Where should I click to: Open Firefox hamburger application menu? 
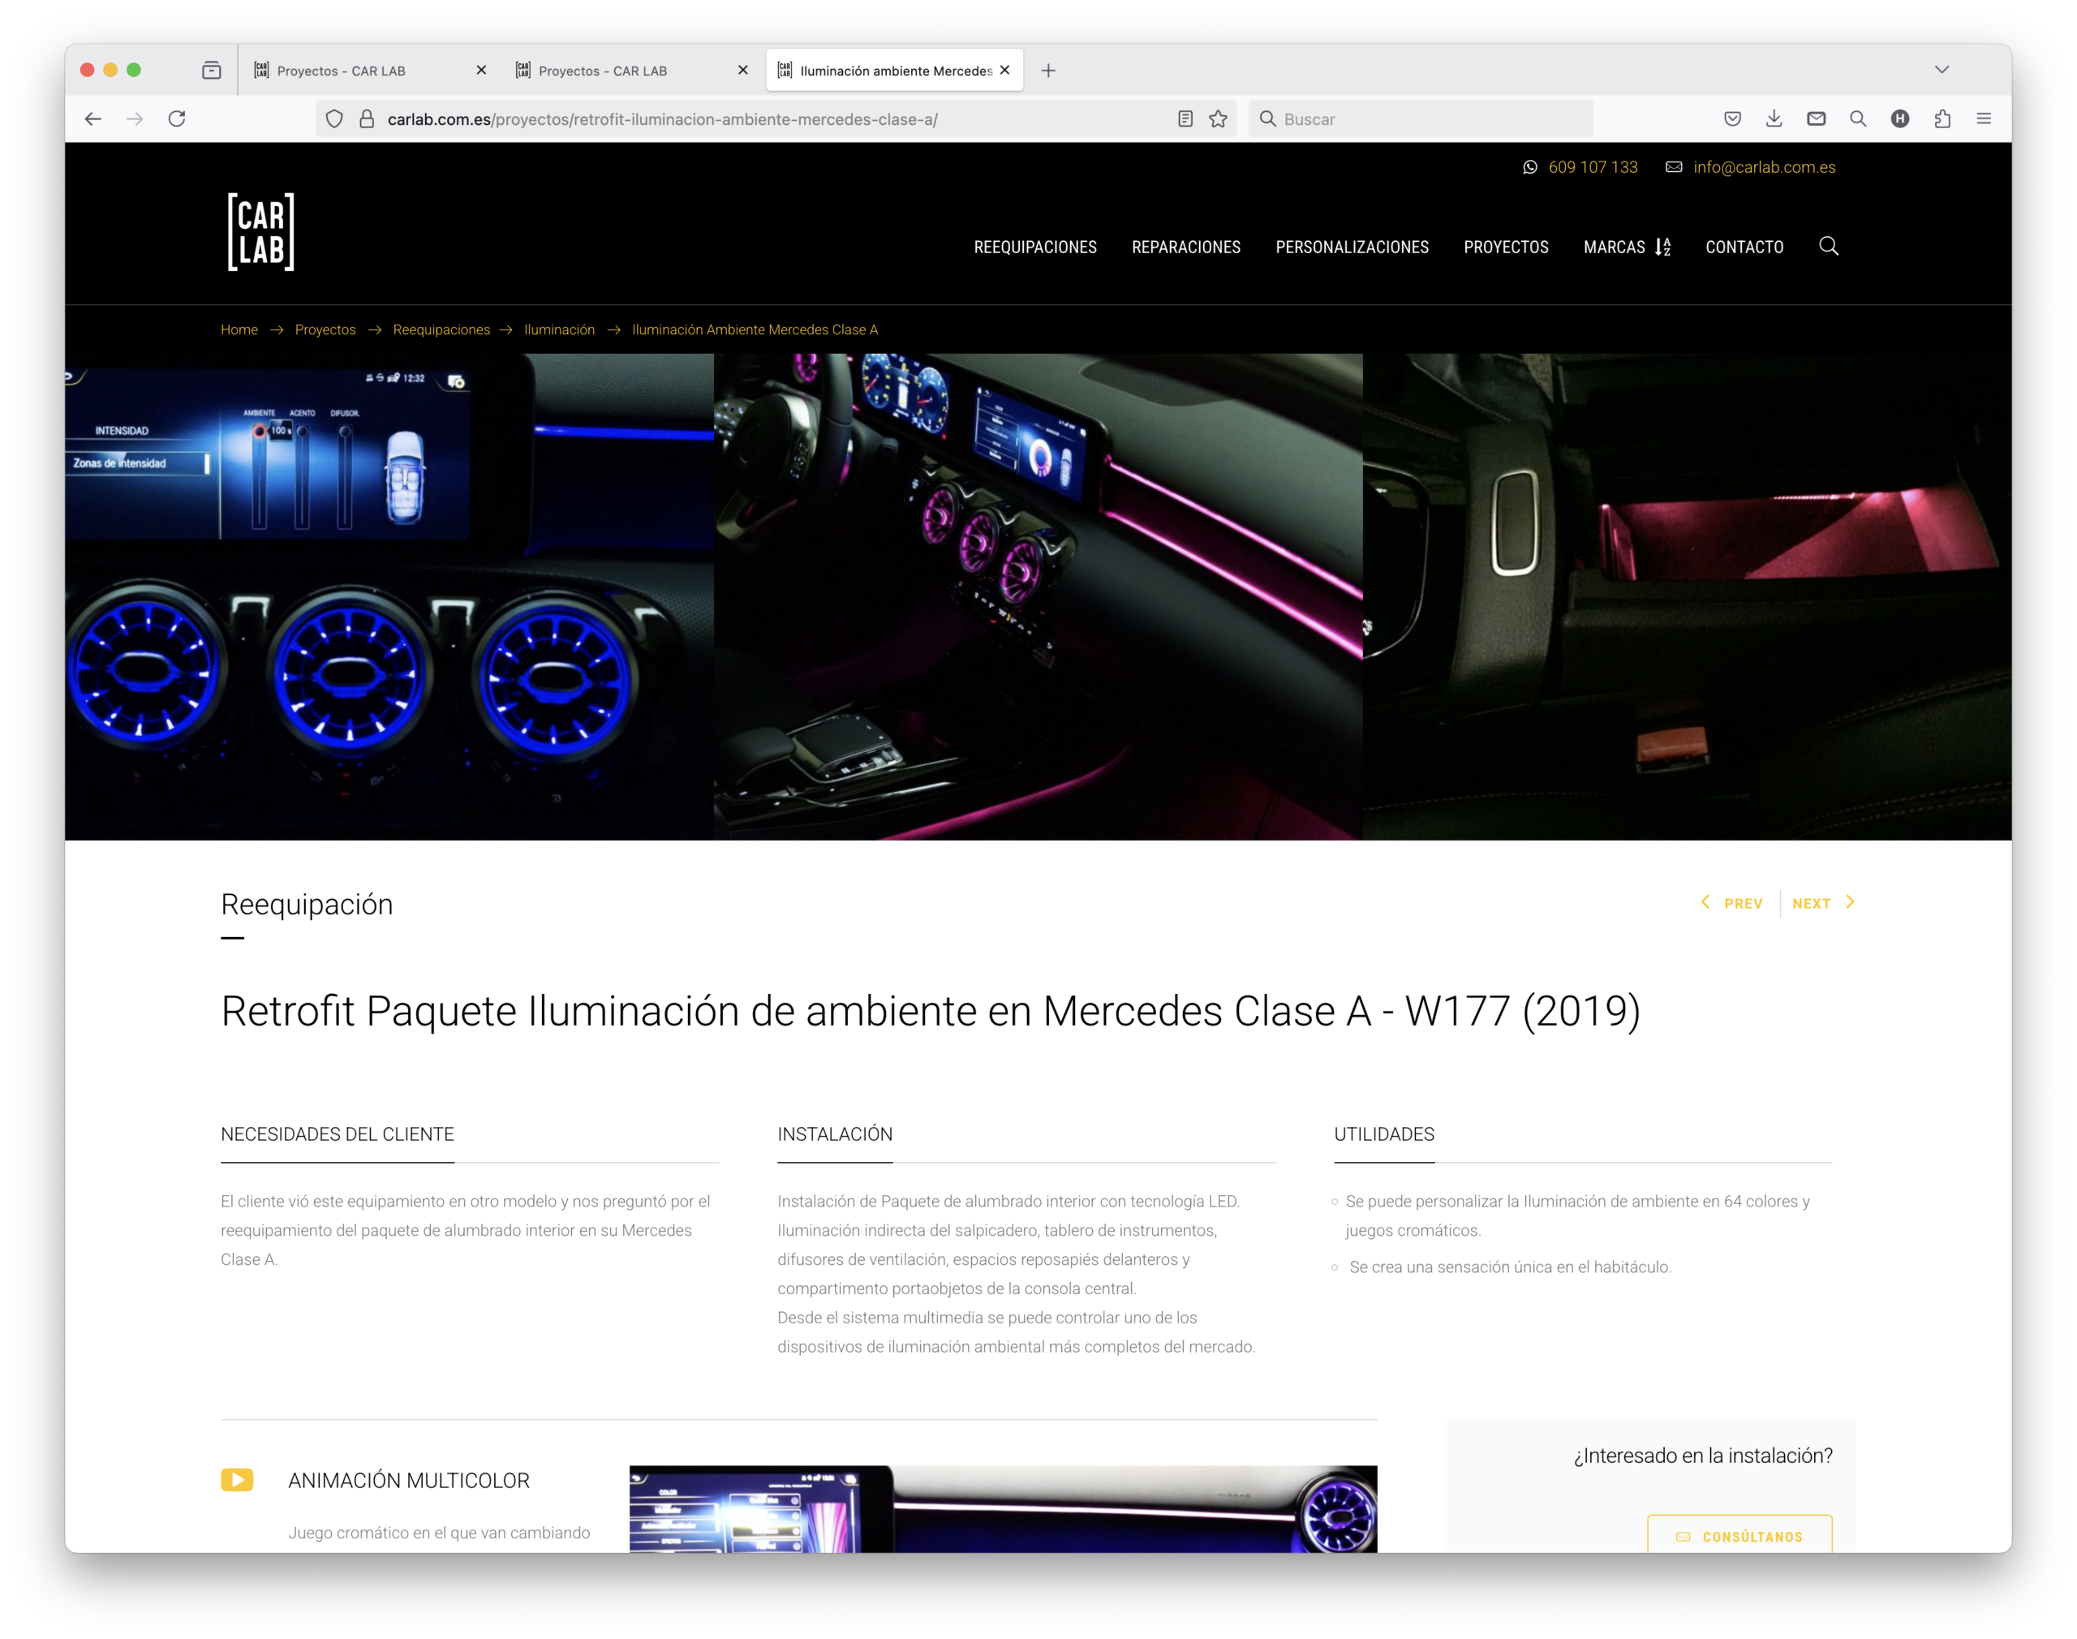(x=1984, y=119)
